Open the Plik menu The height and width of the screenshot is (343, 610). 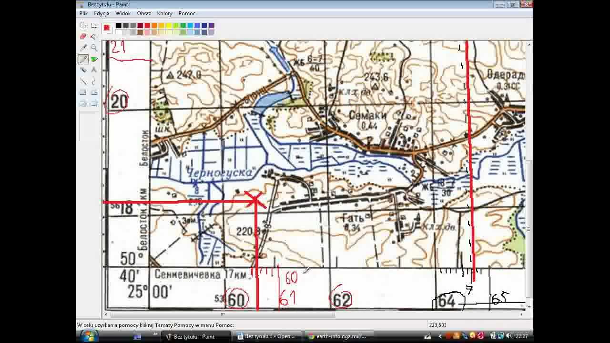coord(84,13)
